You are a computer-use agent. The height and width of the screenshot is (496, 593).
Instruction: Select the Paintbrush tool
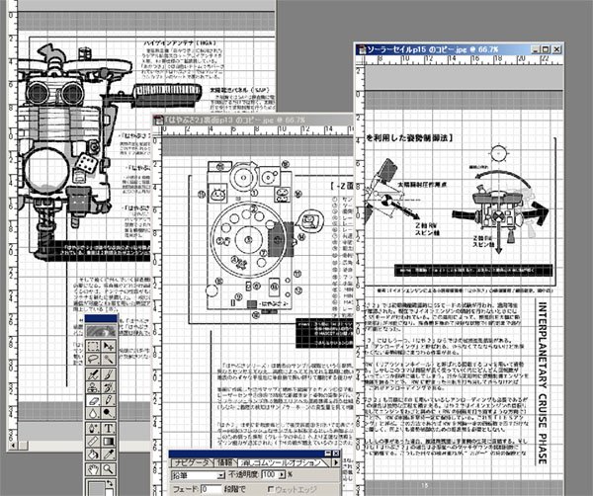(109, 374)
